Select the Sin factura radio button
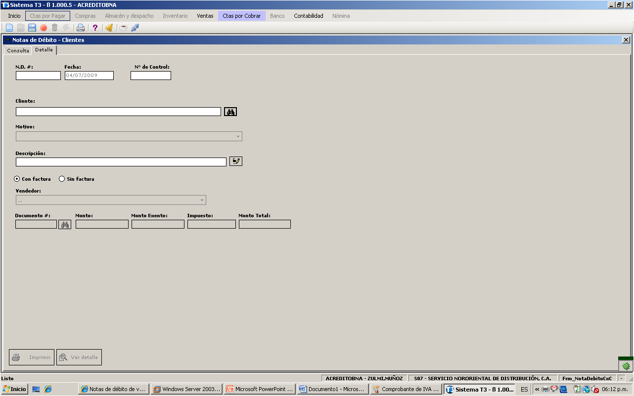Screen dimensions: 634x396 click(62, 179)
